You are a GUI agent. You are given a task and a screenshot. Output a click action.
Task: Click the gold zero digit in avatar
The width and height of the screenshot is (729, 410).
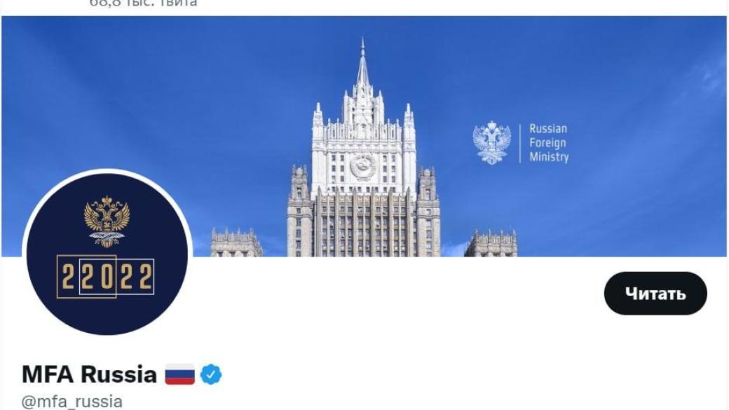107,277
